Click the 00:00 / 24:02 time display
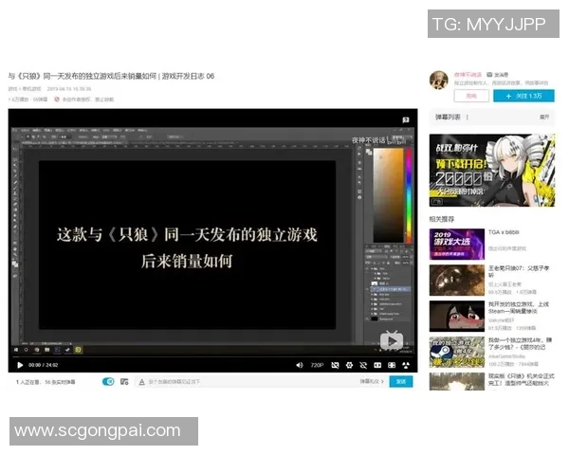 [44, 365]
